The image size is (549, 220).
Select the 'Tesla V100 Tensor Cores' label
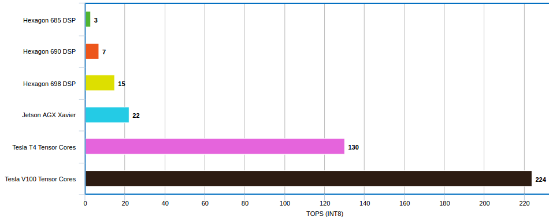pos(40,179)
